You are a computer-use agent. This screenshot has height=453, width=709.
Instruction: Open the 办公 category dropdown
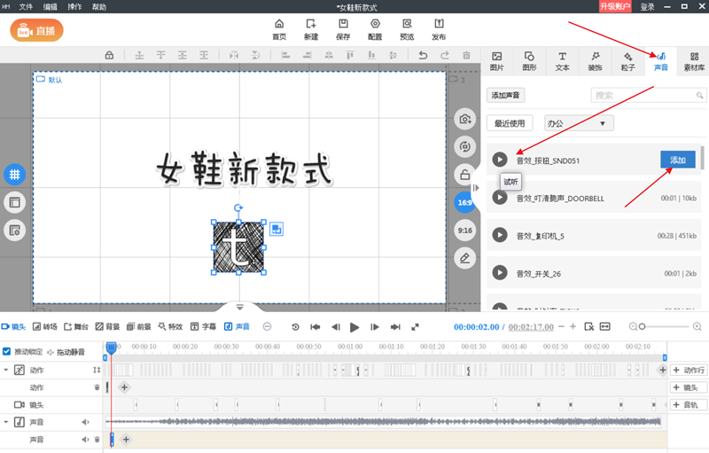click(579, 123)
